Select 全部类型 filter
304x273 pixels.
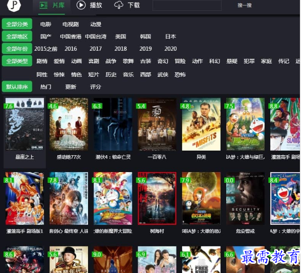coord(17,61)
